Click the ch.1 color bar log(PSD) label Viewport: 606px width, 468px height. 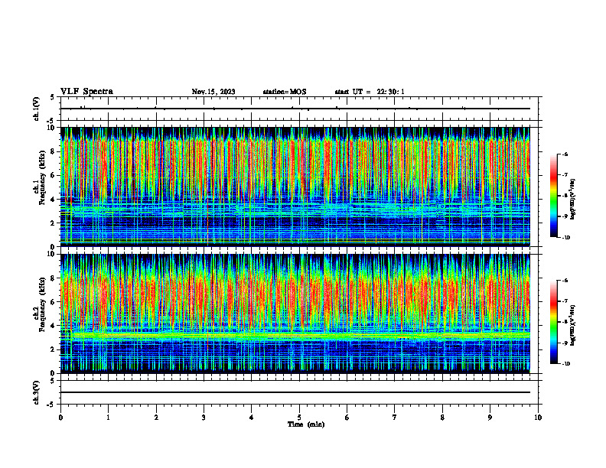(x=573, y=200)
